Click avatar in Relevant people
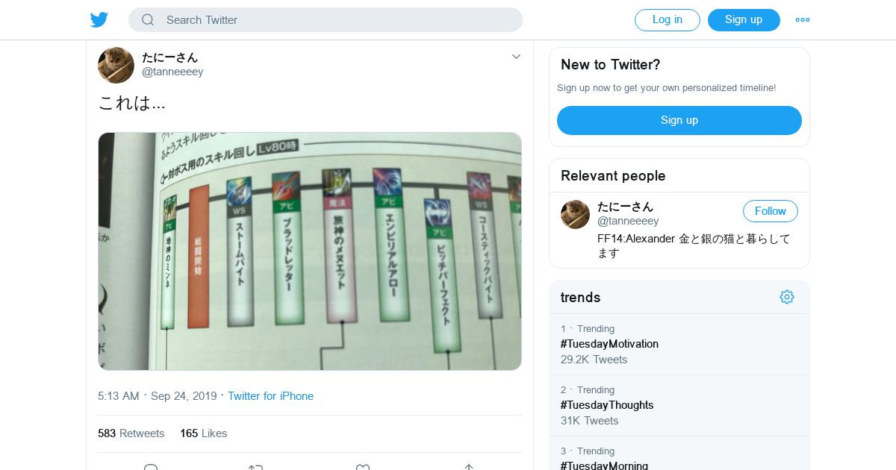The image size is (896, 470). [575, 214]
